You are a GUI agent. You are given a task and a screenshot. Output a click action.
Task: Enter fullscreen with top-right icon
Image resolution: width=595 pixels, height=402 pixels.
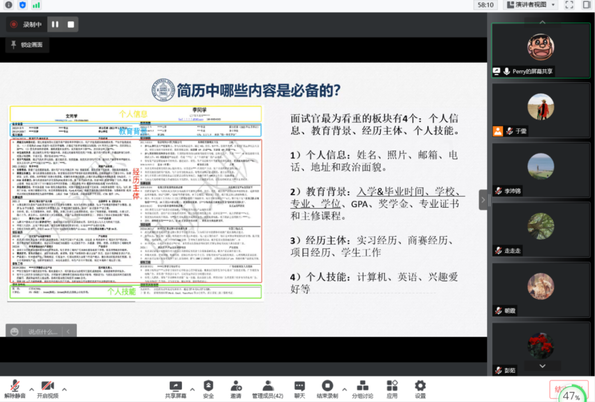pyautogui.click(x=569, y=5)
